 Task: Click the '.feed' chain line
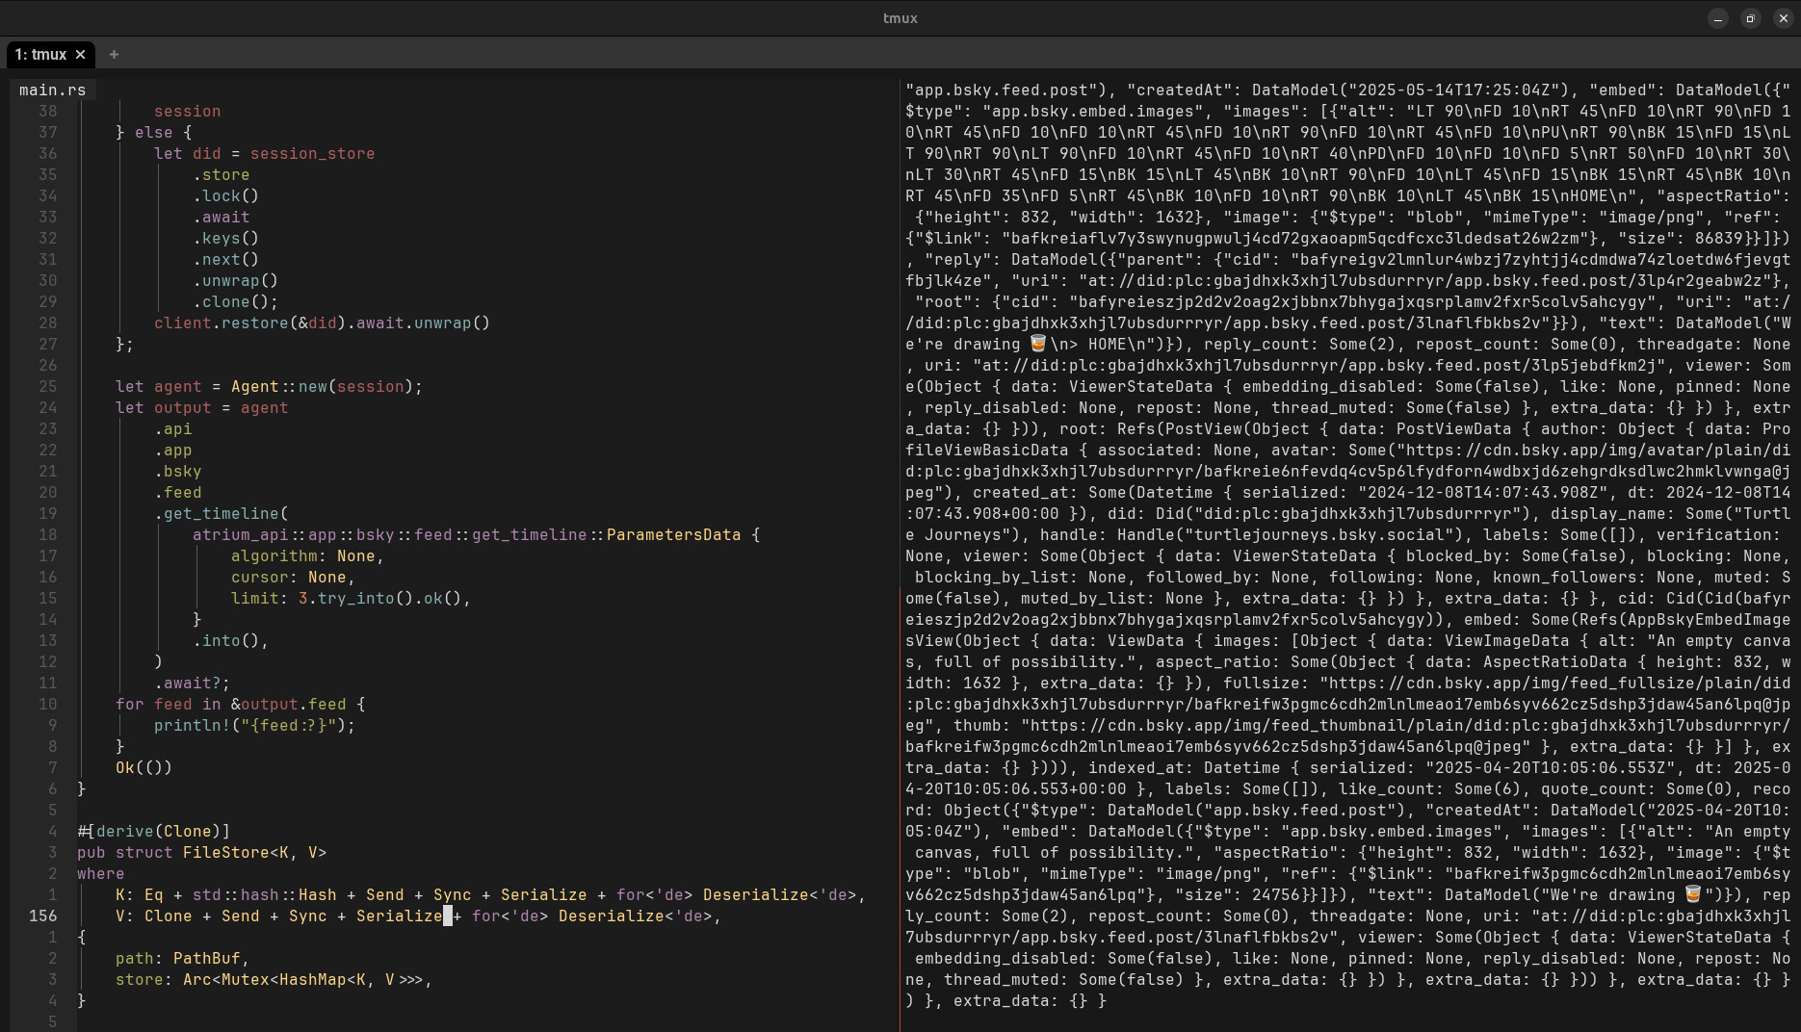click(177, 492)
